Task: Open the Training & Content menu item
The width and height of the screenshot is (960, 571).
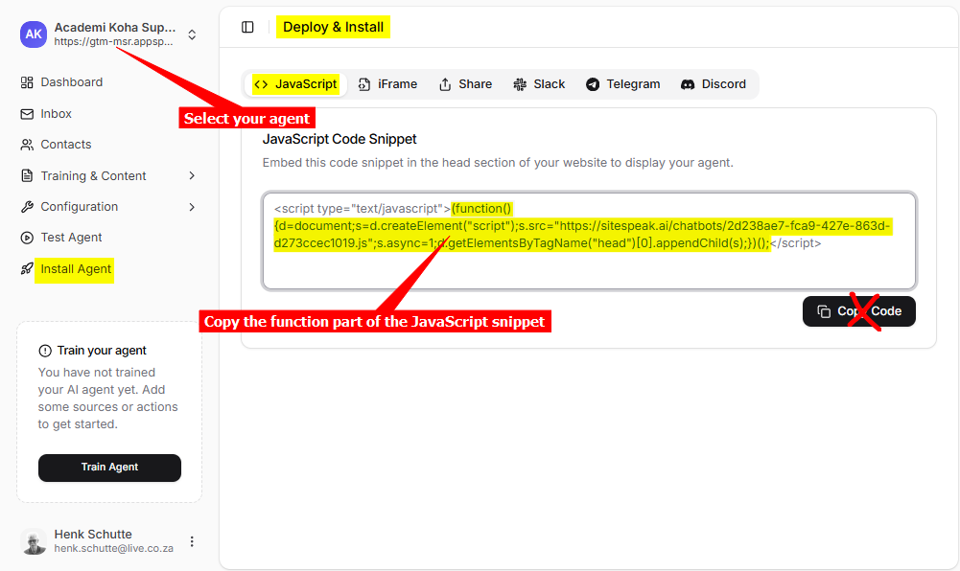Action: [x=93, y=176]
